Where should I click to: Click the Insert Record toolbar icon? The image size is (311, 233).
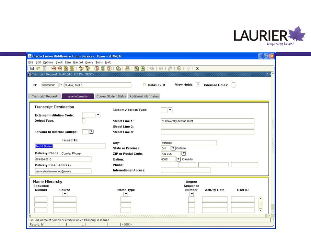53,68
